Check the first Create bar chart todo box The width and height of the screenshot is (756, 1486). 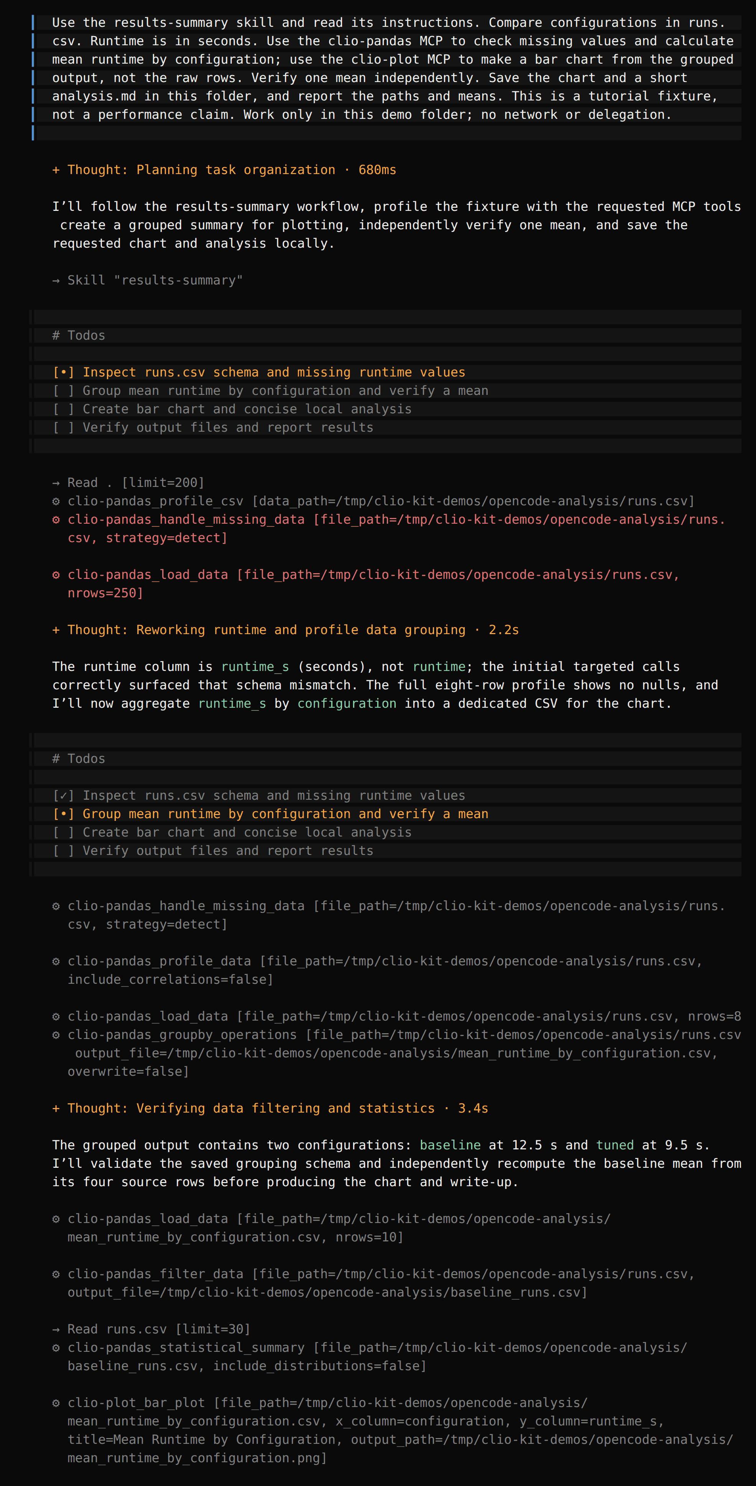(63, 409)
